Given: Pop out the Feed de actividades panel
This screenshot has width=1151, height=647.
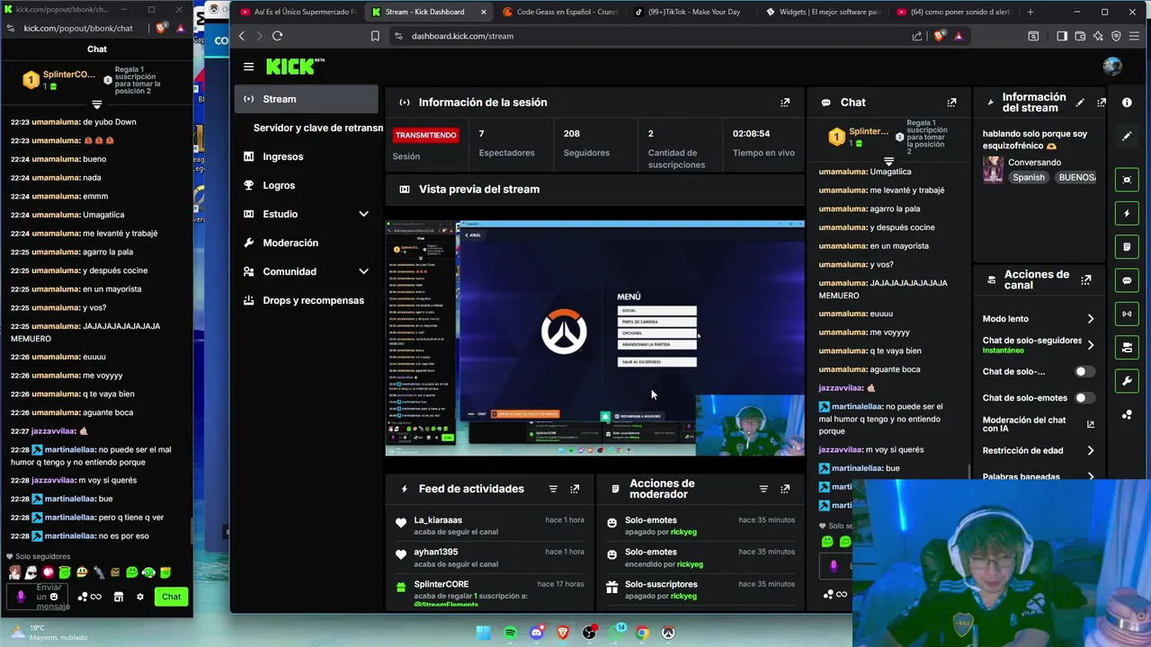Looking at the screenshot, I should click(575, 489).
